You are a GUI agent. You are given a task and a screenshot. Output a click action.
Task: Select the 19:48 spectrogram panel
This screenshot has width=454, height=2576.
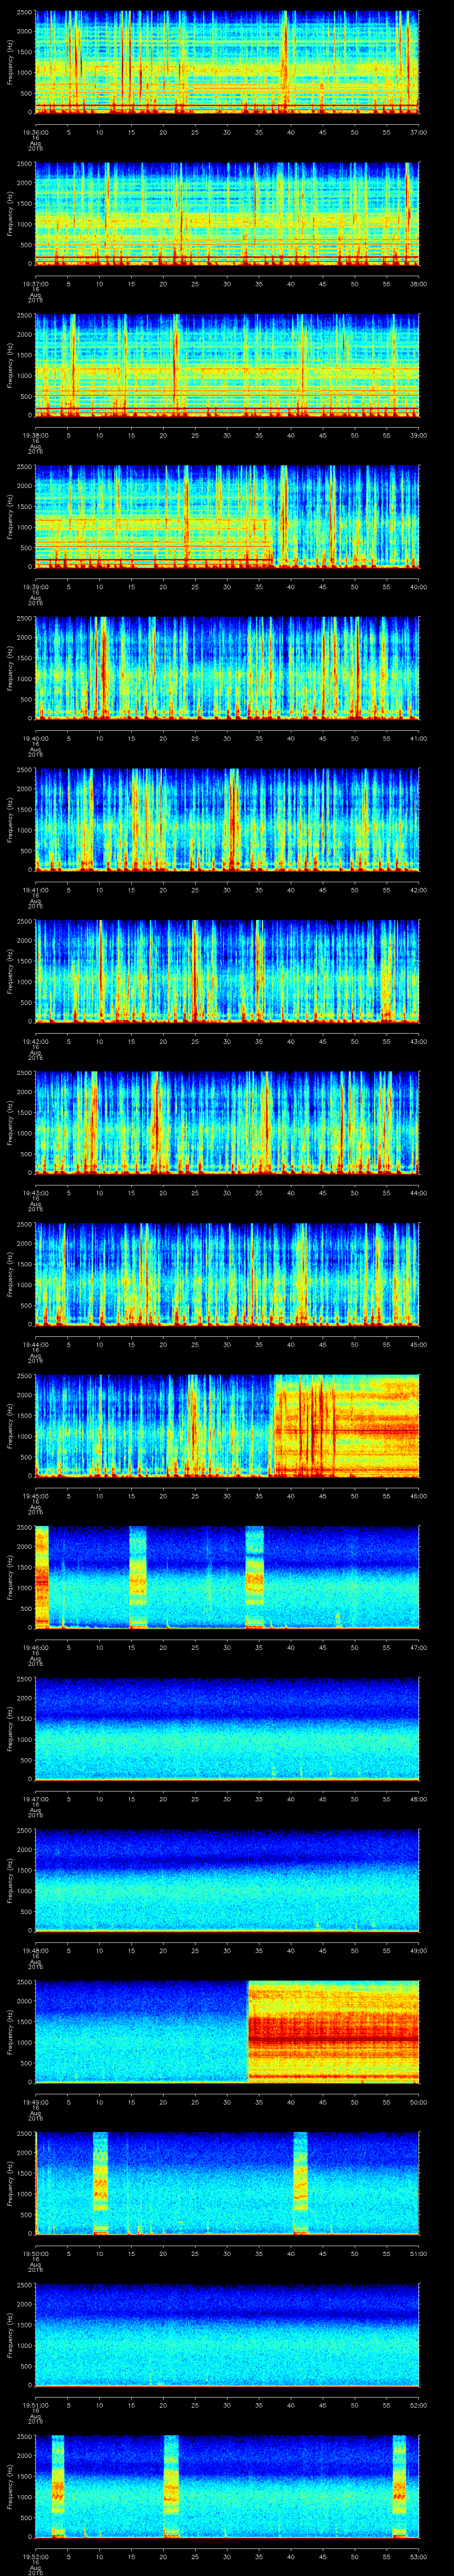point(227,1880)
